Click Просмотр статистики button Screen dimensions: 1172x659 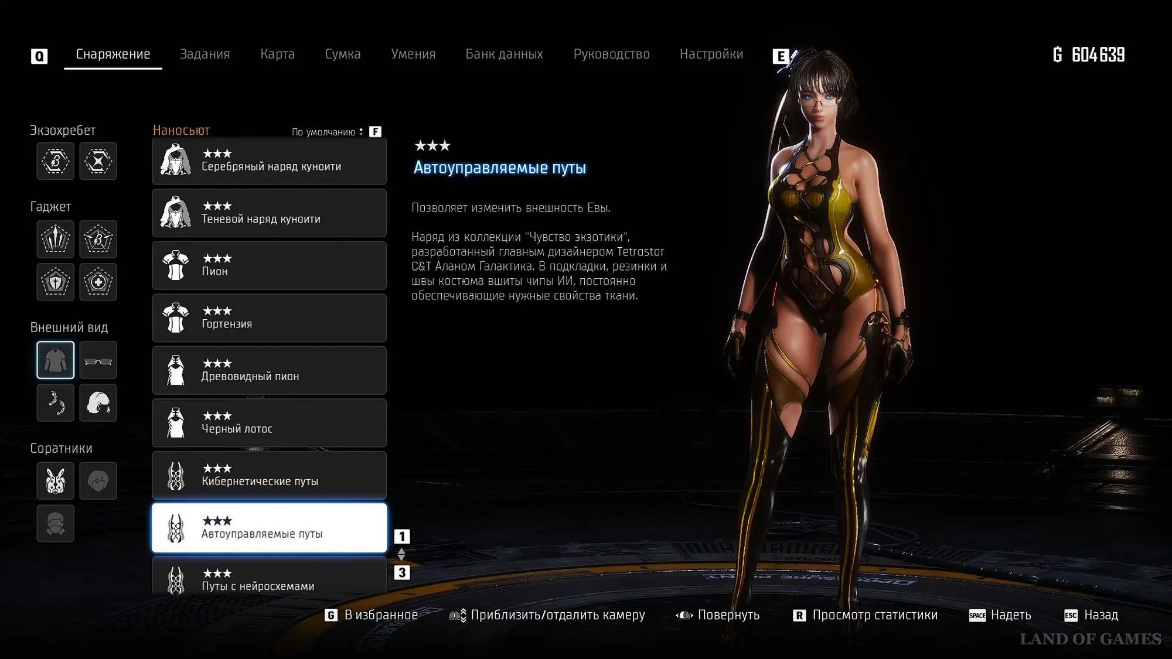coord(875,615)
